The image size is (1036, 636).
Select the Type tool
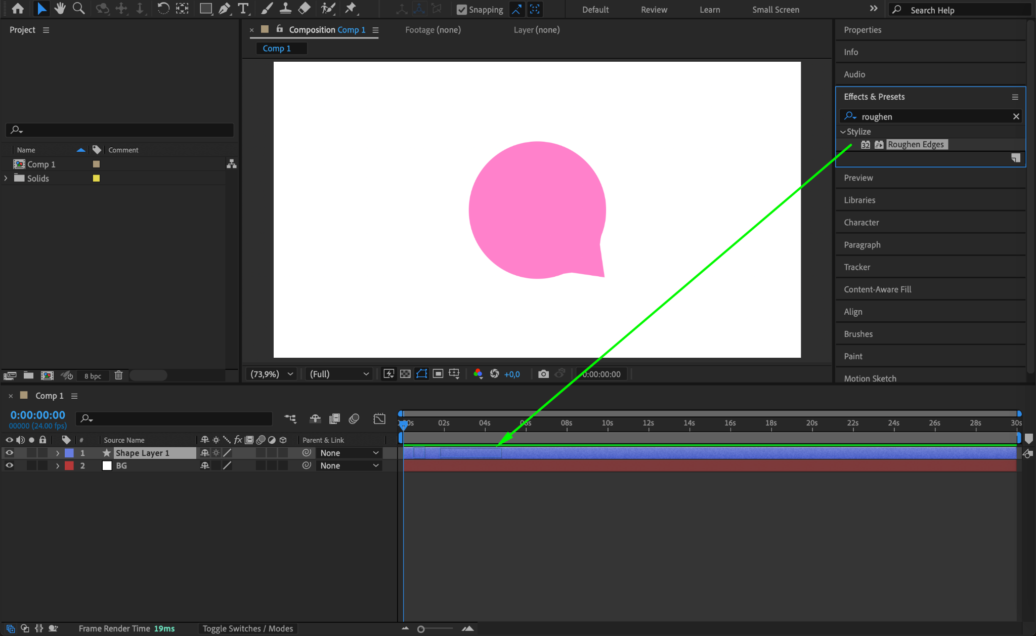[243, 9]
